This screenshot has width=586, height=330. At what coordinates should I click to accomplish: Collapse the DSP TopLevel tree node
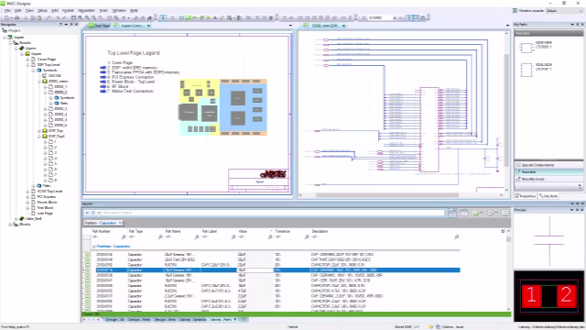pos(27,65)
